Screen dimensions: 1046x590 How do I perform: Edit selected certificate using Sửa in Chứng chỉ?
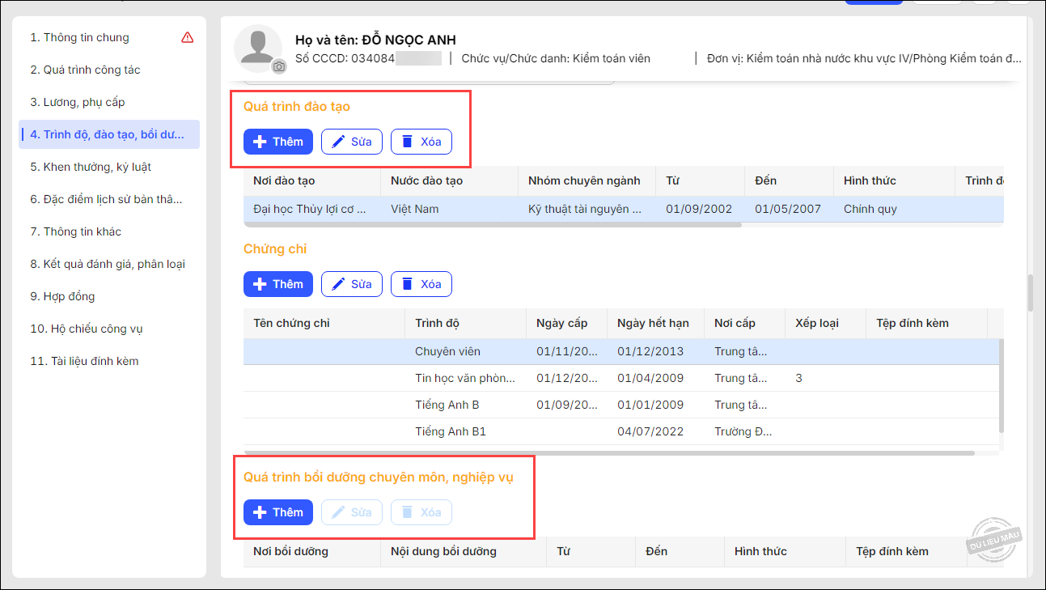[351, 284]
